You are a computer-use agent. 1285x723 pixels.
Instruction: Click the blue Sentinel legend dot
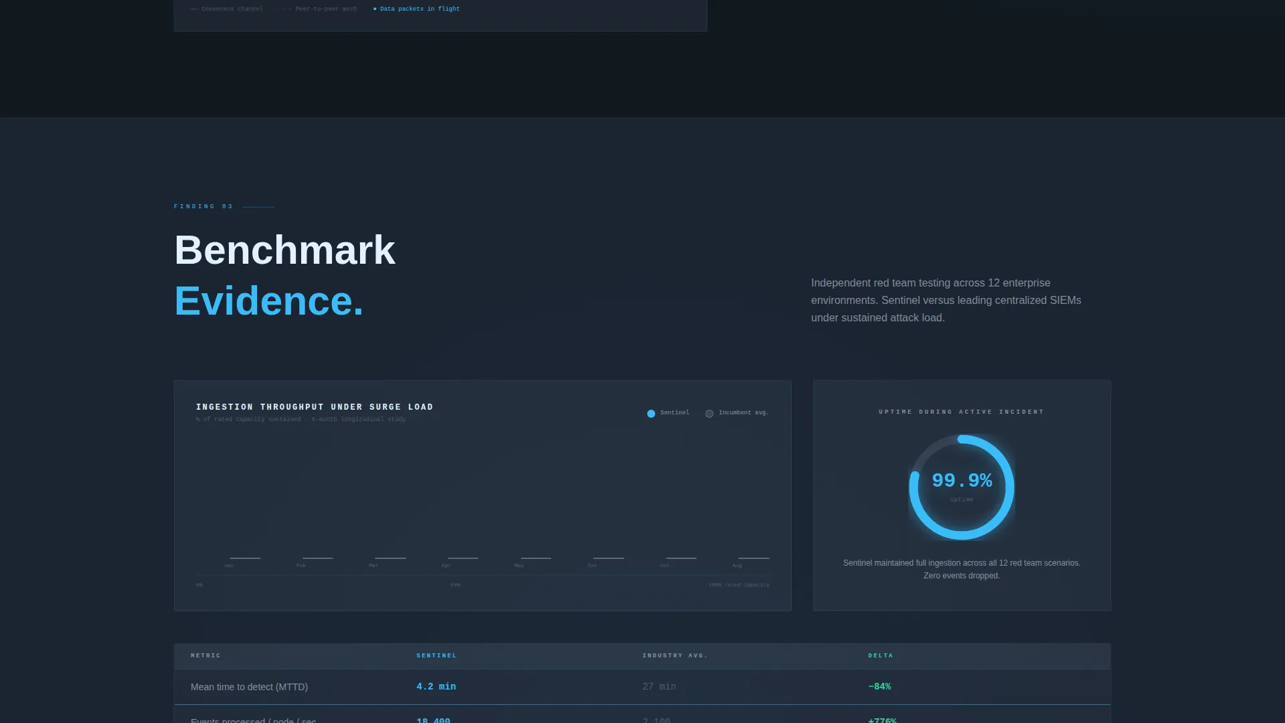(651, 414)
